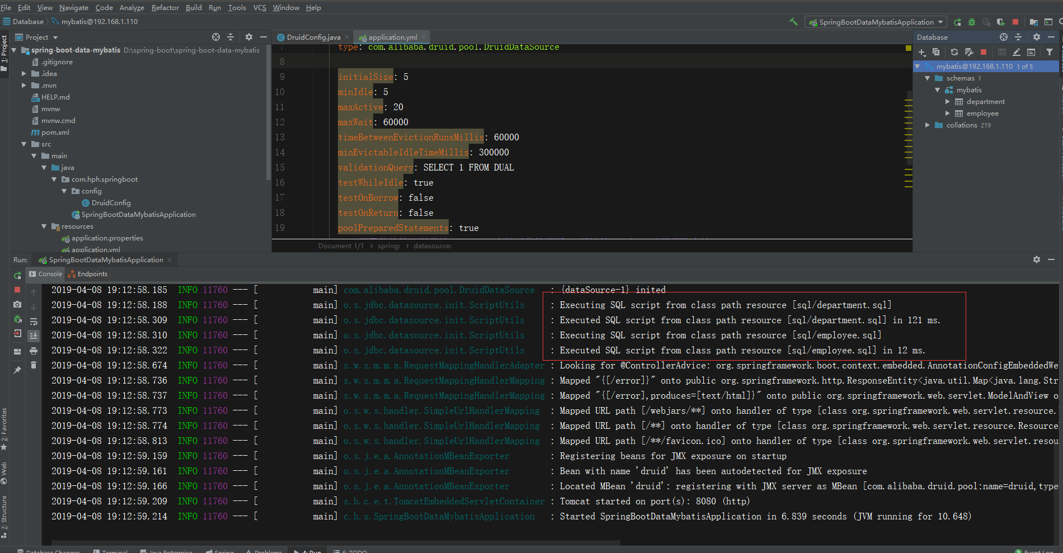Open data source properties wrench icon
The image size is (1063, 553).
[x=969, y=52]
